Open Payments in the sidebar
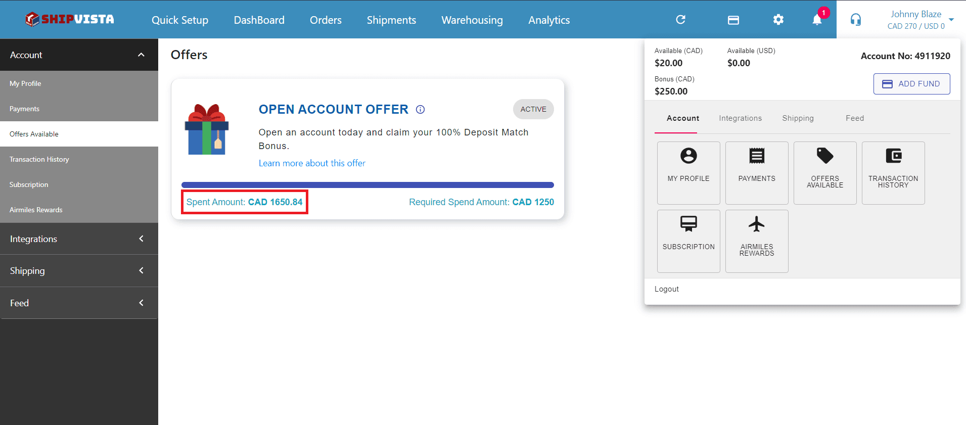This screenshot has height=425, width=966. click(79, 109)
